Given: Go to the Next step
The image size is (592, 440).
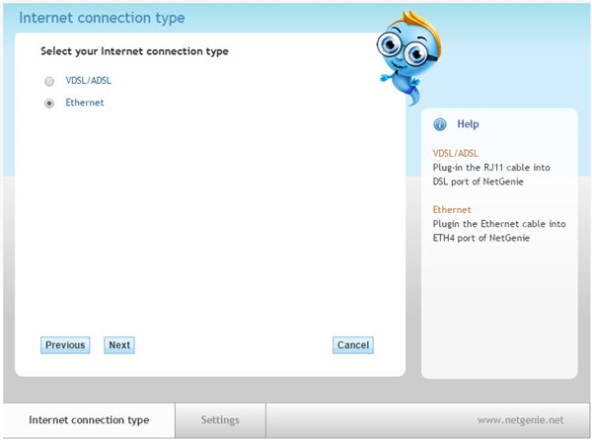Looking at the screenshot, I should pyautogui.click(x=119, y=345).
